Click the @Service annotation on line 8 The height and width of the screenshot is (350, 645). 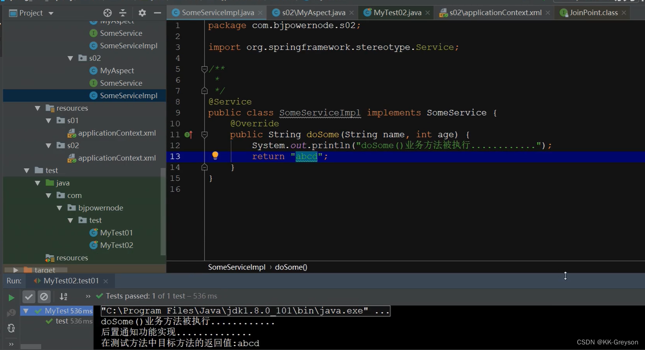230,102
